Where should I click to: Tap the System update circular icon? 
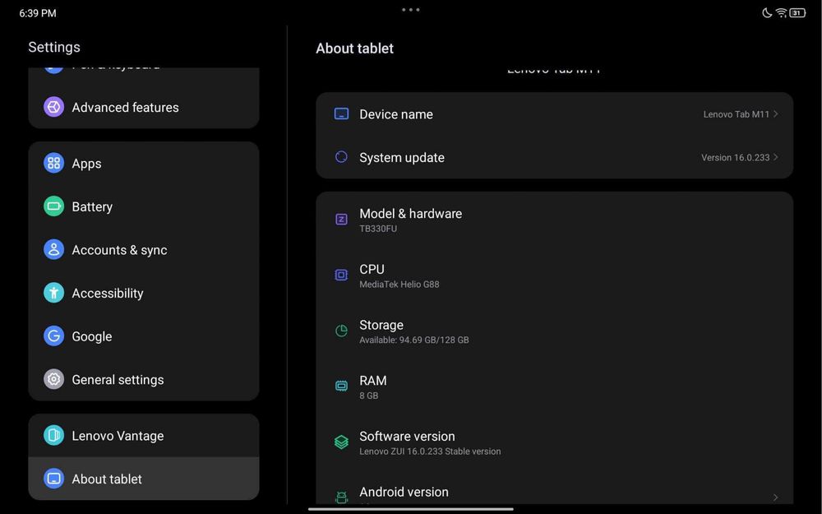(341, 157)
